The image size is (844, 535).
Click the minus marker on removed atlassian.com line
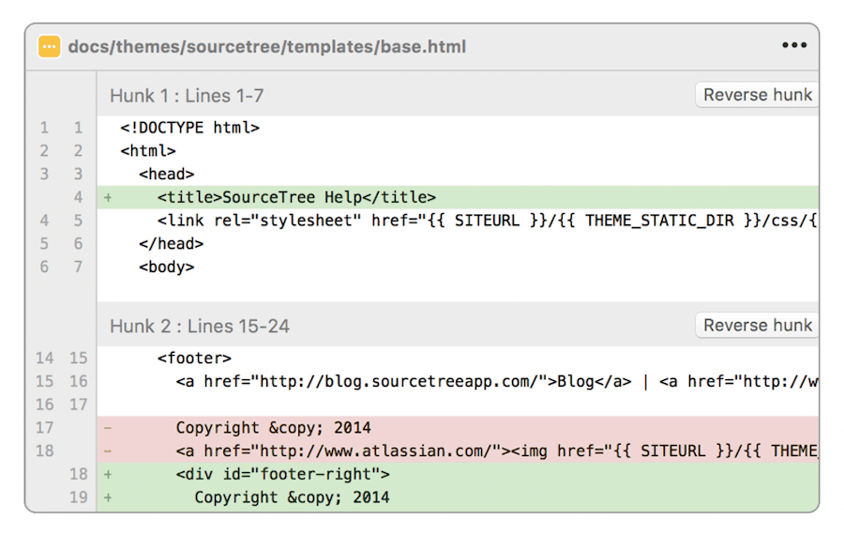108,451
